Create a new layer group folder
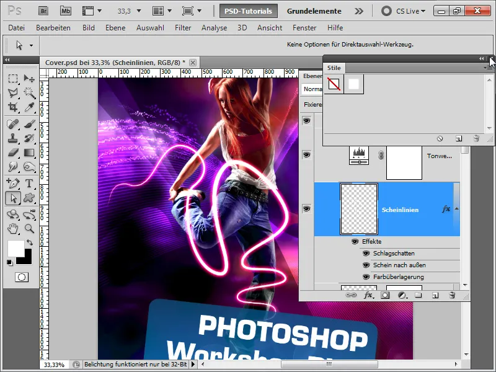 [x=418, y=295]
